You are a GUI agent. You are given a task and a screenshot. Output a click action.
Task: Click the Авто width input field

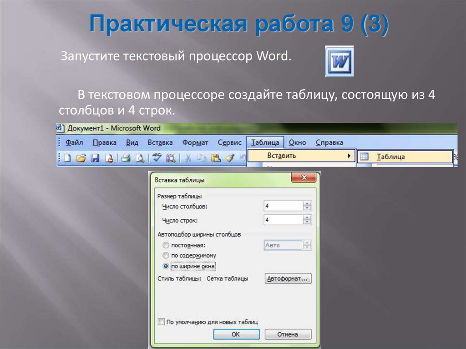(x=284, y=245)
